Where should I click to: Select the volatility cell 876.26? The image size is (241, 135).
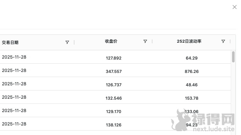pyautogui.click(x=191, y=72)
